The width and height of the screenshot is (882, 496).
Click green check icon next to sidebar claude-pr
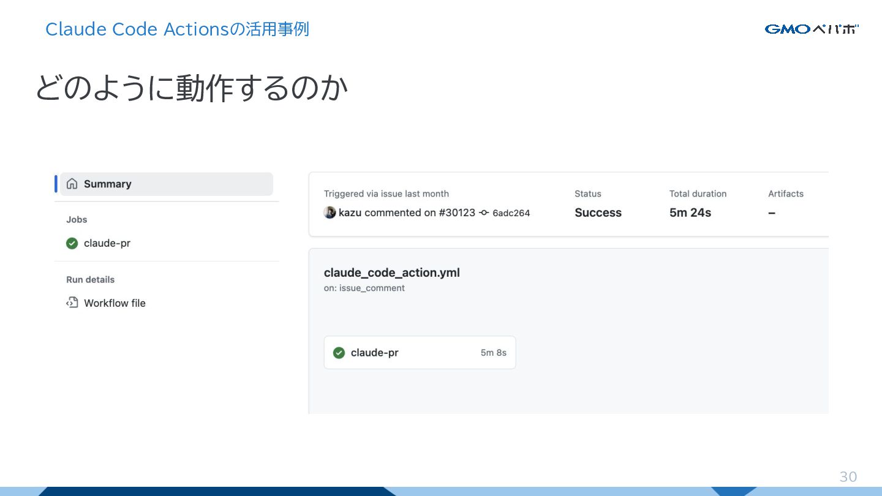[x=72, y=243]
